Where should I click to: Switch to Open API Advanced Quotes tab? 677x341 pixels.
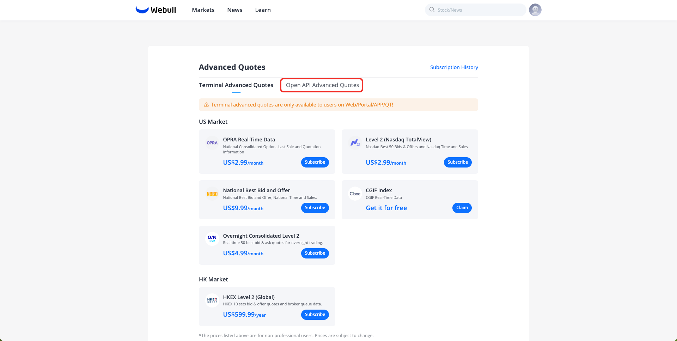click(x=322, y=85)
